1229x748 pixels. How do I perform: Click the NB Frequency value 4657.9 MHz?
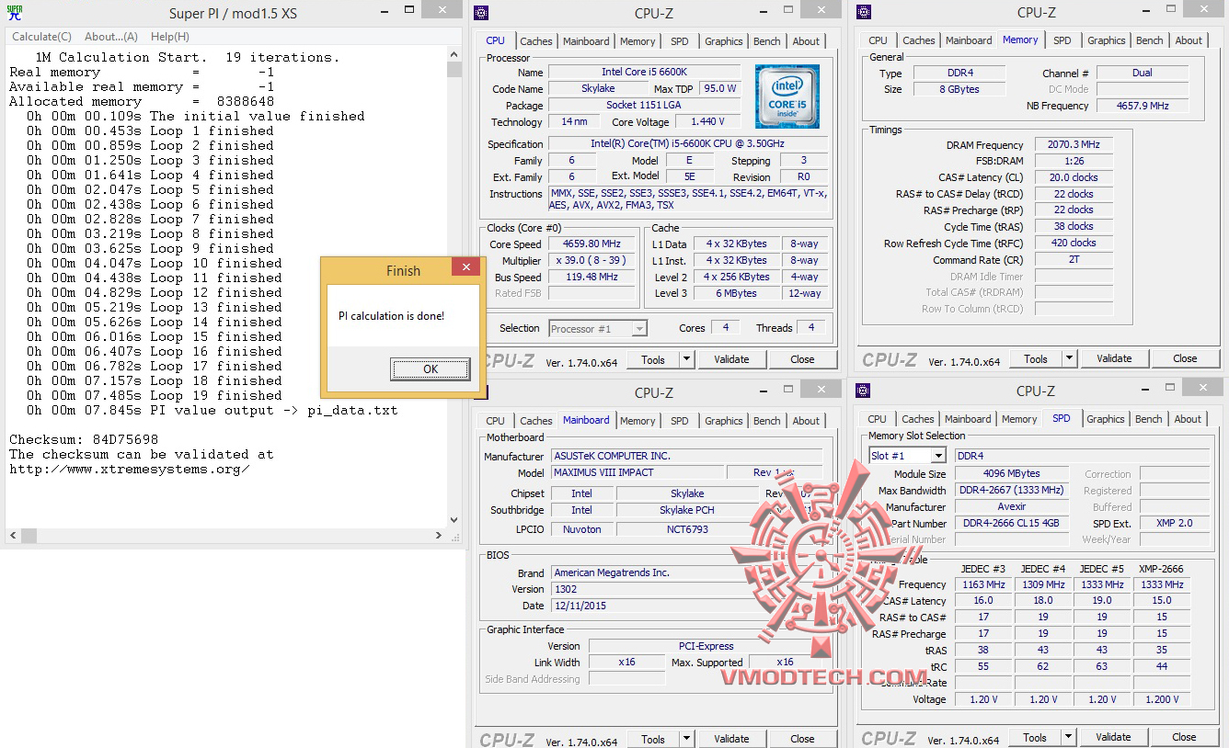click(x=1143, y=106)
